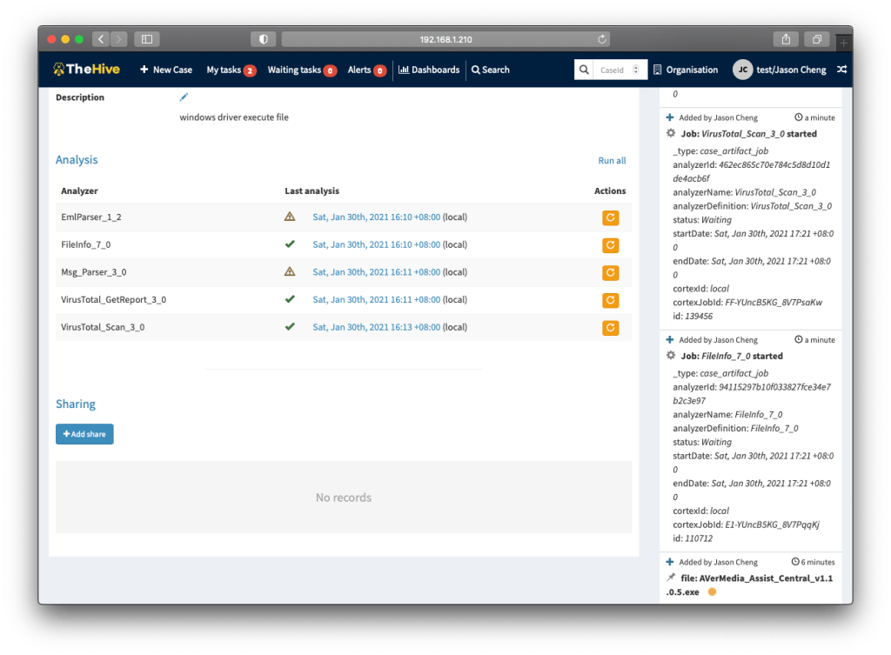Click the shuffle icon next to the username
Image resolution: width=891 pixels, height=655 pixels.
coord(841,70)
